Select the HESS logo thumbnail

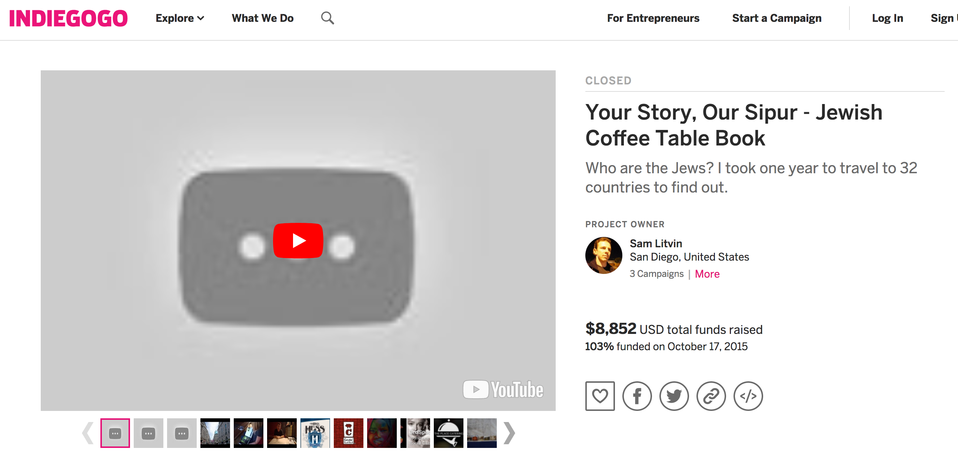click(315, 433)
